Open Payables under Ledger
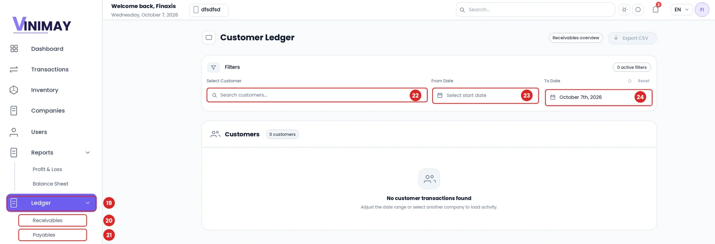This screenshot has height=244, width=715. click(x=53, y=235)
